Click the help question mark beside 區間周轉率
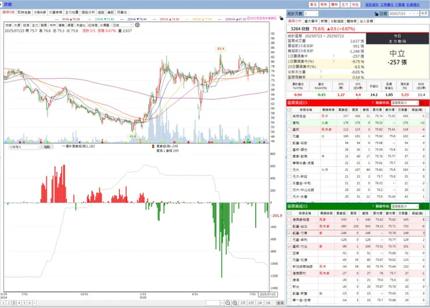The image size is (430, 308). (321, 77)
